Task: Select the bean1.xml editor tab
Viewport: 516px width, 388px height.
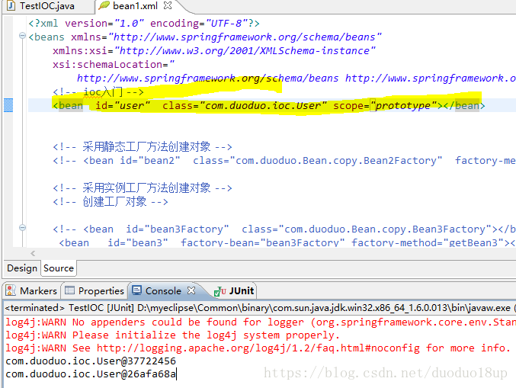Action: pyautogui.click(x=135, y=6)
